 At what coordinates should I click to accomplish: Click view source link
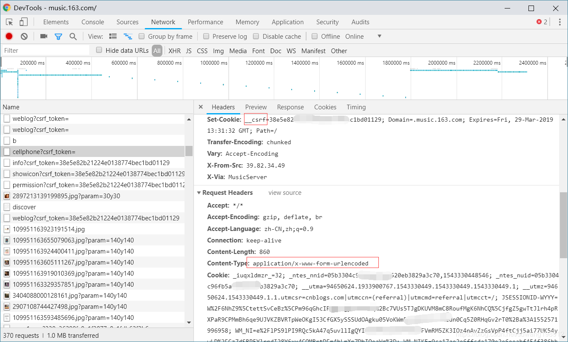[285, 193]
